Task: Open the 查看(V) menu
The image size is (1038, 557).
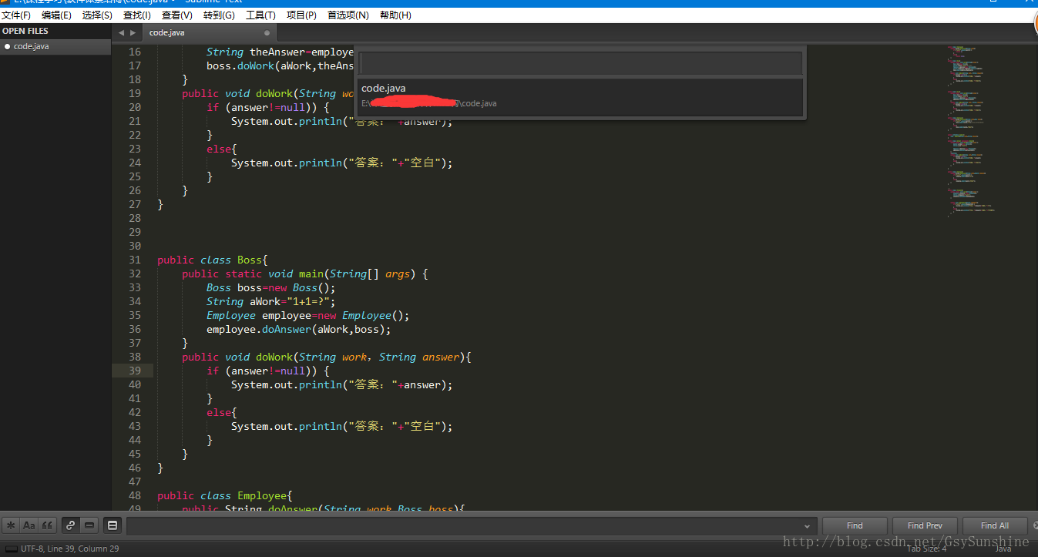Action: pos(177,15)
